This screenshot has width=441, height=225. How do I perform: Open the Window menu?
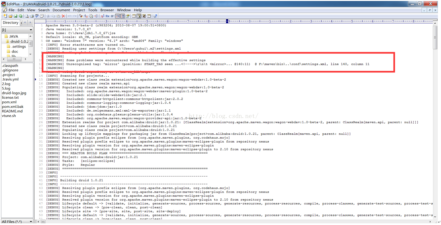pos(124,10)
